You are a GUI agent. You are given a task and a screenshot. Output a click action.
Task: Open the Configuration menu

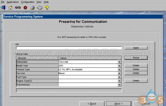[x=28, y=2]
